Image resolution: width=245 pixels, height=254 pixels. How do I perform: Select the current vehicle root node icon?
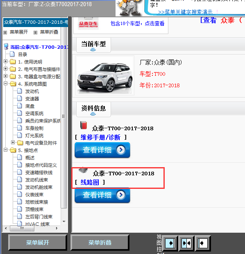pyautogui.click(x=6, y=46)
